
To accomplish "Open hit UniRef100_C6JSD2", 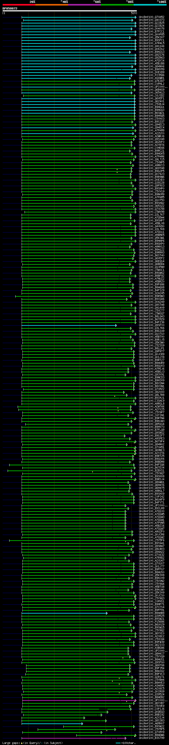I will (x=152, y=95).
